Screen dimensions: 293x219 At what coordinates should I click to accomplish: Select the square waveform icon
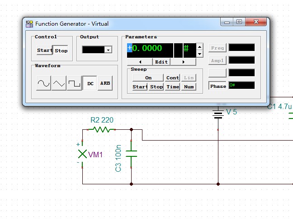coord(74,83)
